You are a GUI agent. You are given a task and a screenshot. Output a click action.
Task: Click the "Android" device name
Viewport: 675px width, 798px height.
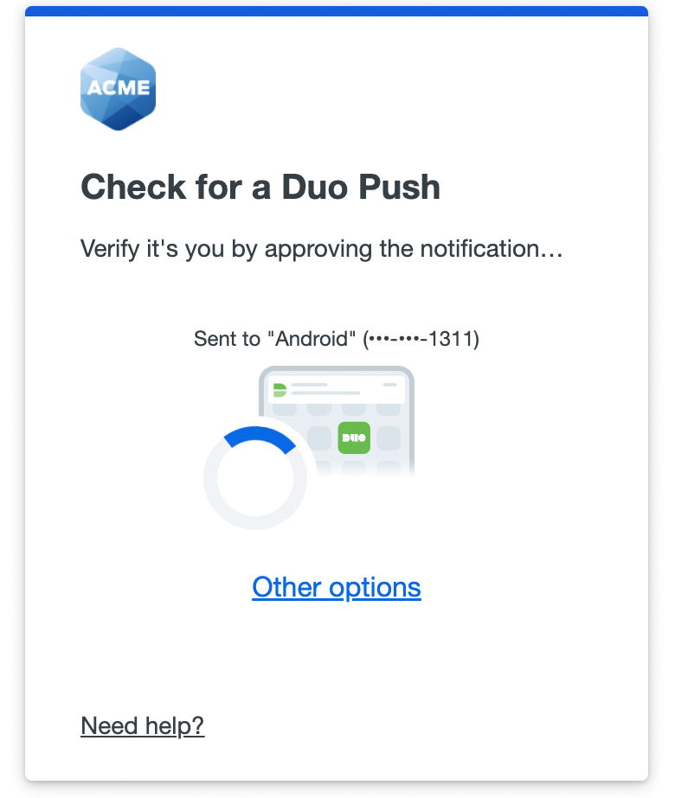(x=311, y=338)
